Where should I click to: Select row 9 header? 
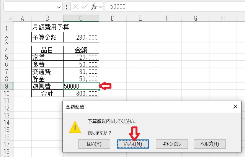pyautogui.click(x=7, y=86)
